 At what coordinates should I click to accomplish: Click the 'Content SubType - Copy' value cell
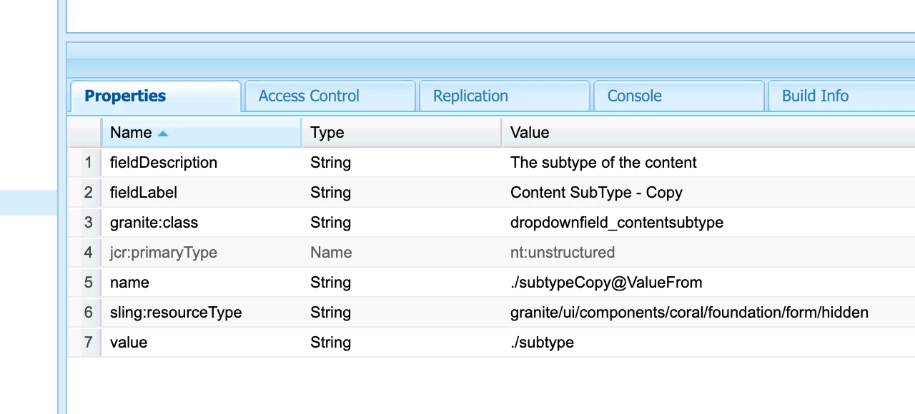596,193
